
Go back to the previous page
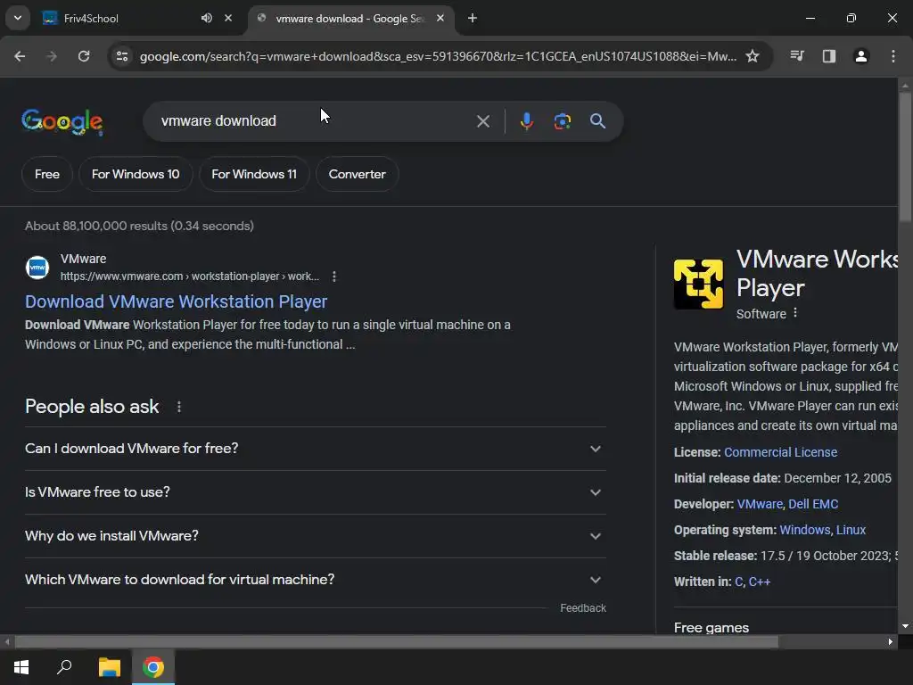[20, 56]
